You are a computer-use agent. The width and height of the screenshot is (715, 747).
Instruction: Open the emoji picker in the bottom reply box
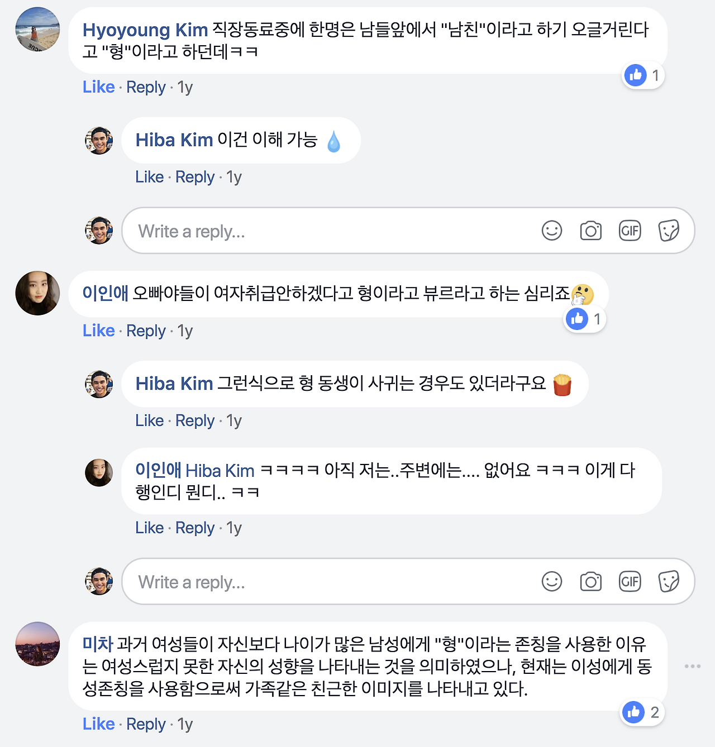point(551,581)
